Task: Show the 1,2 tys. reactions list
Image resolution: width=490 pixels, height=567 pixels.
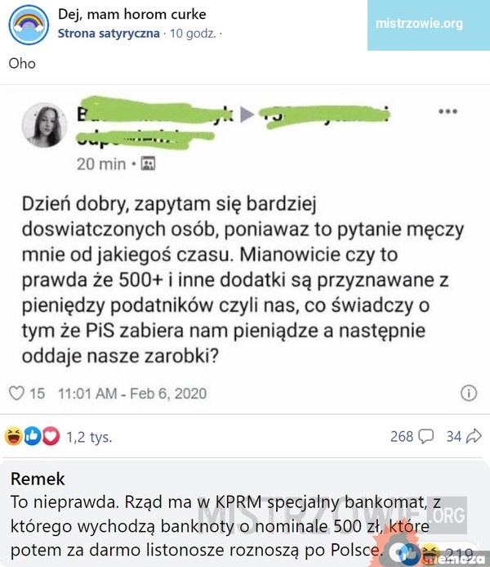Action: point(89,437)
